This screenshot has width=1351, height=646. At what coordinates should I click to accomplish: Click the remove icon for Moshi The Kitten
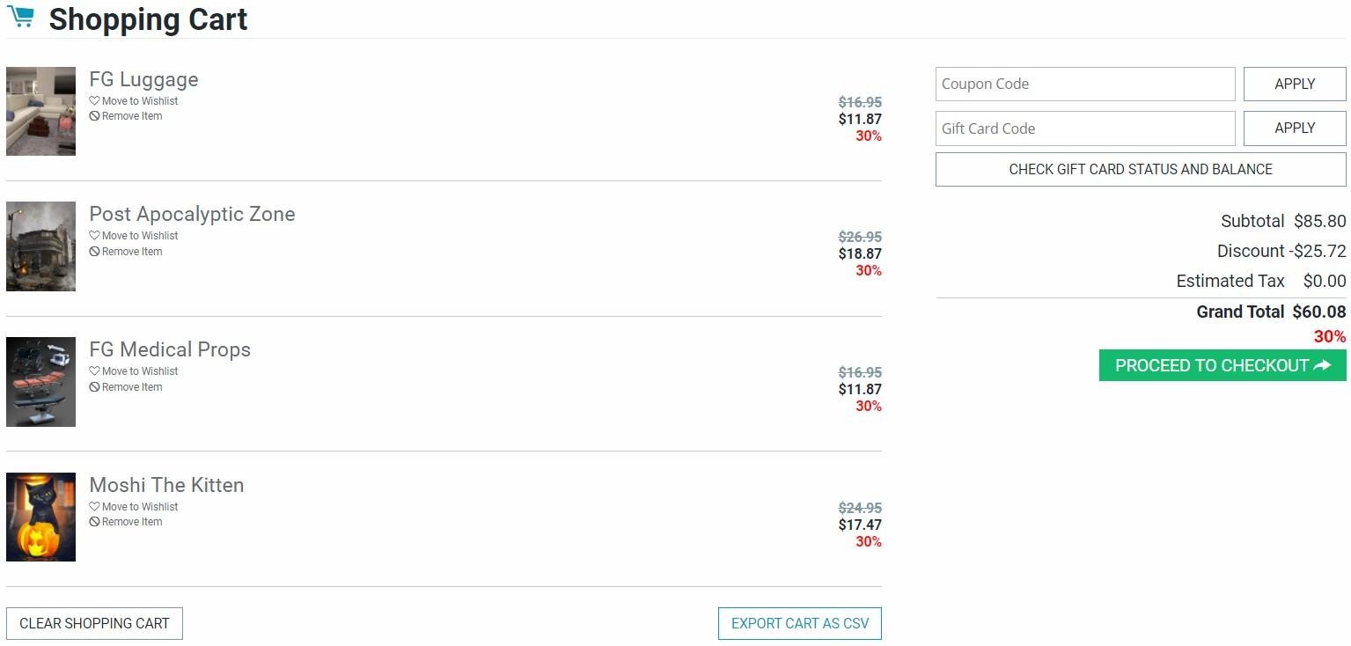tap(94, 522)
